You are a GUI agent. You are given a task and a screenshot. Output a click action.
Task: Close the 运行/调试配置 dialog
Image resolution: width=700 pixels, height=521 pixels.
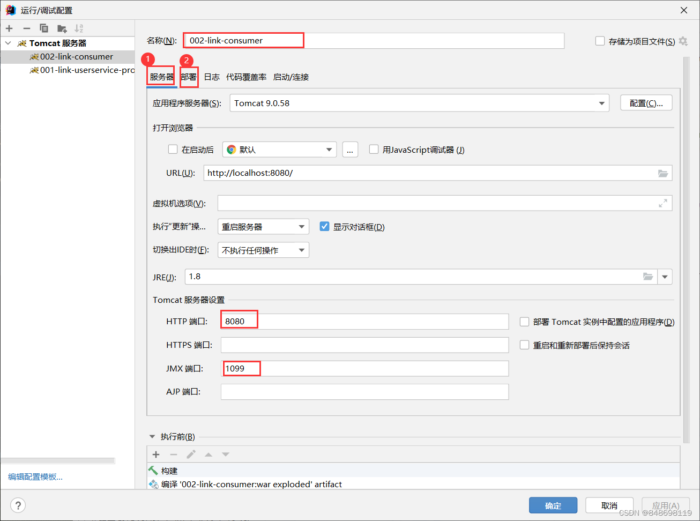click(684, 10)
